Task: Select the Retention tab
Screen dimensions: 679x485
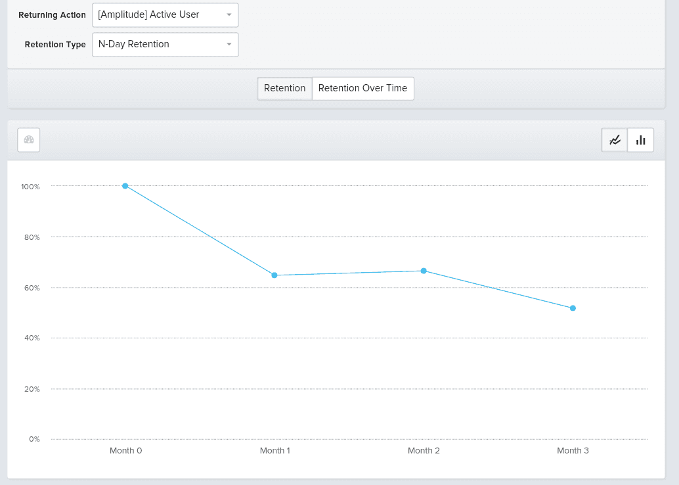Action: (284, 87)
